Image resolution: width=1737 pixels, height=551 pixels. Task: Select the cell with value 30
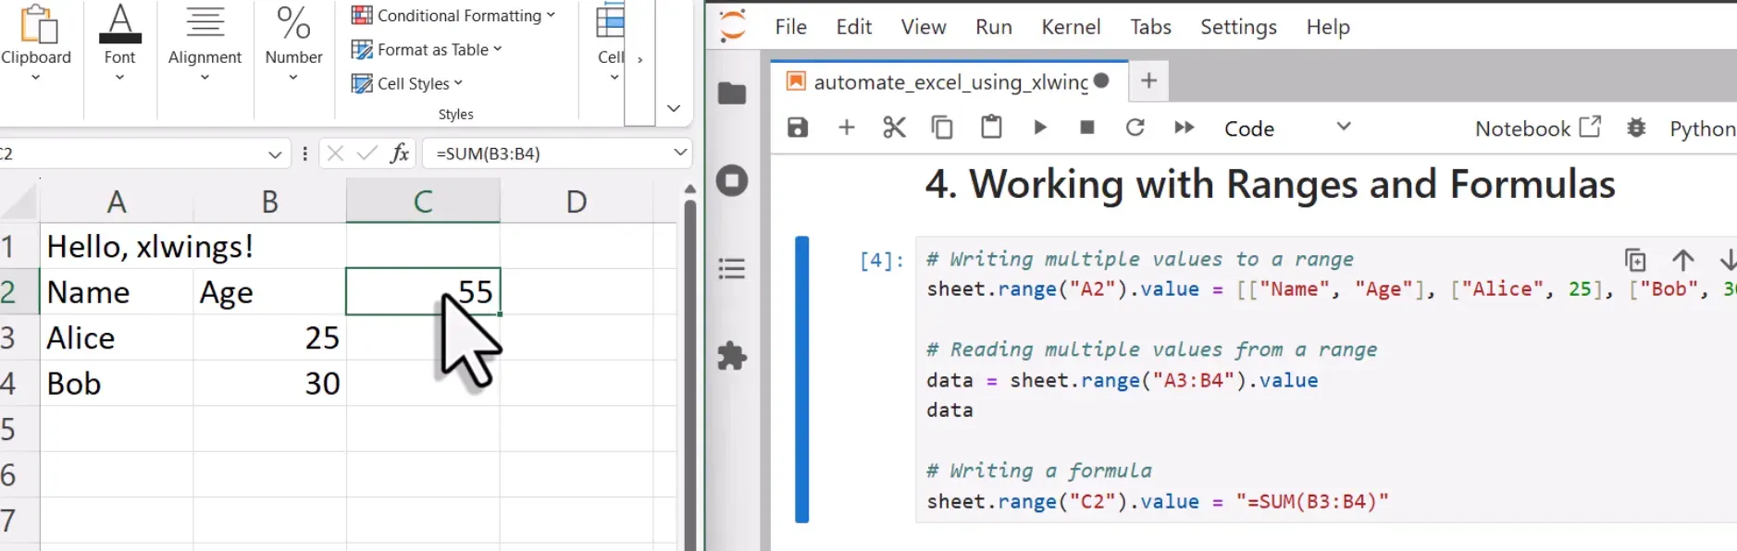tap(269, 384)
